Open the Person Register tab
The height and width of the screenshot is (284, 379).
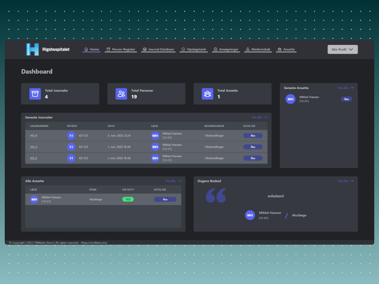121,49
